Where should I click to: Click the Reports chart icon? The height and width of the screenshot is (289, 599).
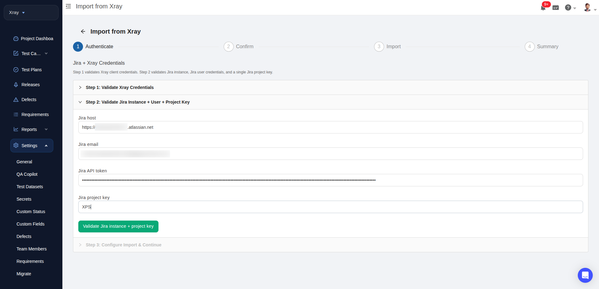(16, 129)
